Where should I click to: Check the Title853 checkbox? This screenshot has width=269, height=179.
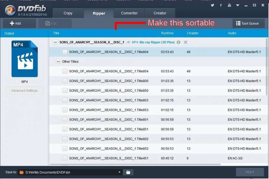pyautogui.click(x=65, y=110)
